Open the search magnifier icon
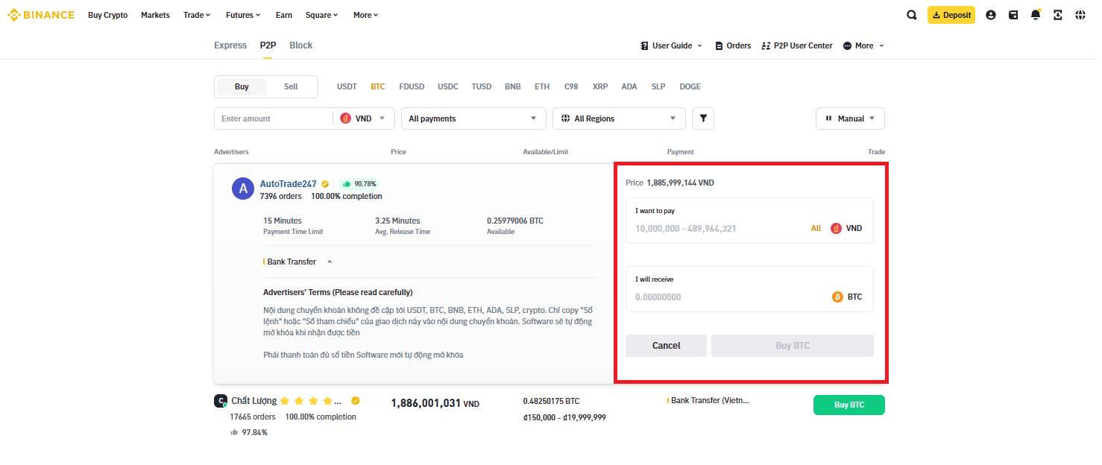This screenshot has height=465, width=1102. point(912,15)
